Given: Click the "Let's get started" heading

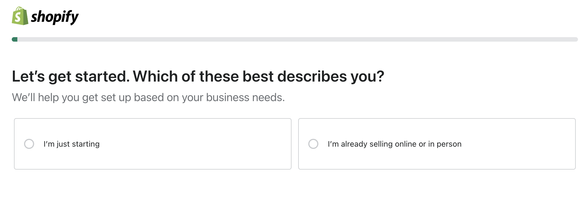Looking at the screenshot, I should 70,76.
